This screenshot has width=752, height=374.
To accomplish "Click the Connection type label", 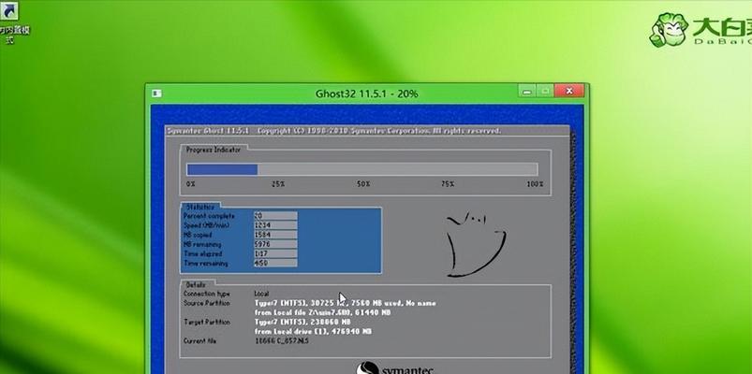I will pos(207,294).
